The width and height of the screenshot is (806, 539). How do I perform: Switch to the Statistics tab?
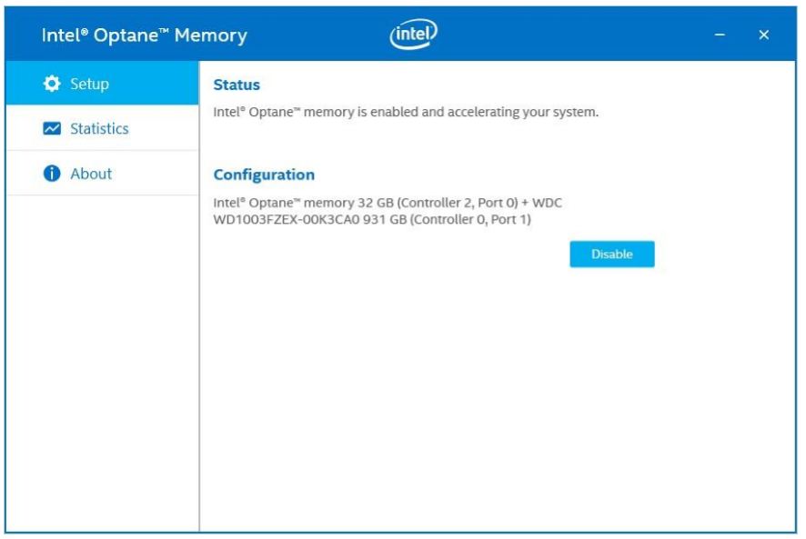coord(99,129)
